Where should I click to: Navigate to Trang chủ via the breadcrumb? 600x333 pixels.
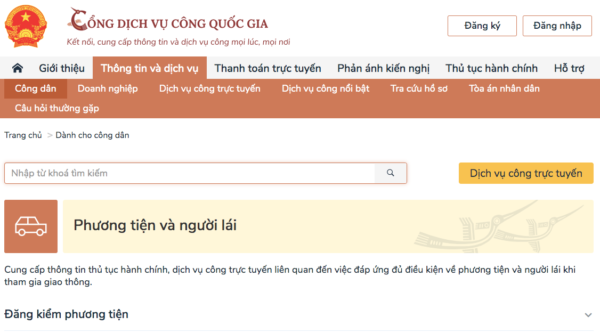click(23, 135)
